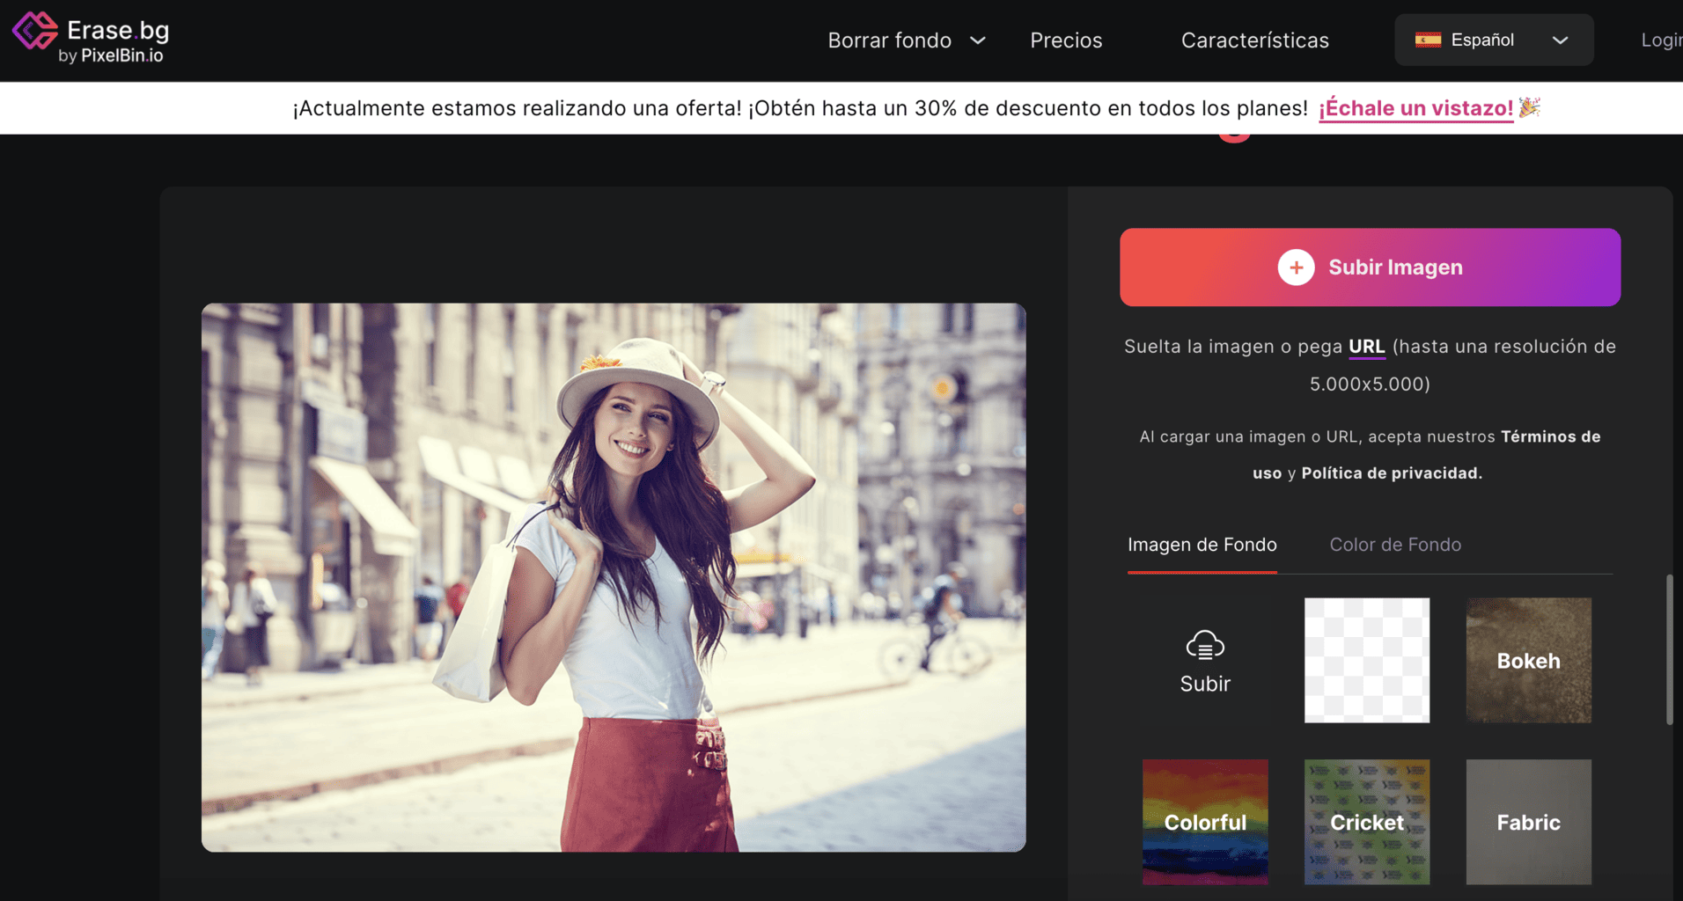The width and height of the screenshot is (1683, 901).
Task: Switch to Color de Fondo tab
Action: [x=1395, y=545]
